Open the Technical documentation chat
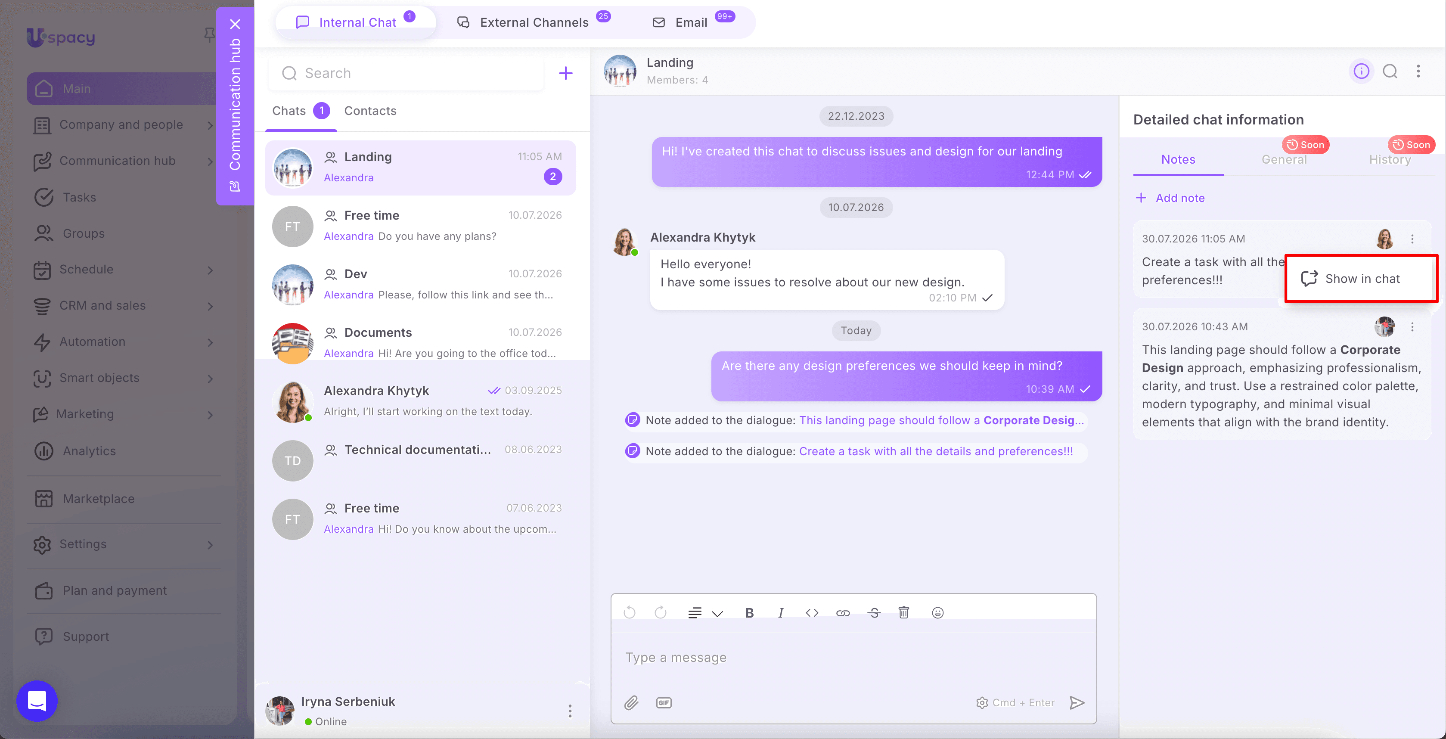This screenshot has width=1446, height=739. coord(420,460)
